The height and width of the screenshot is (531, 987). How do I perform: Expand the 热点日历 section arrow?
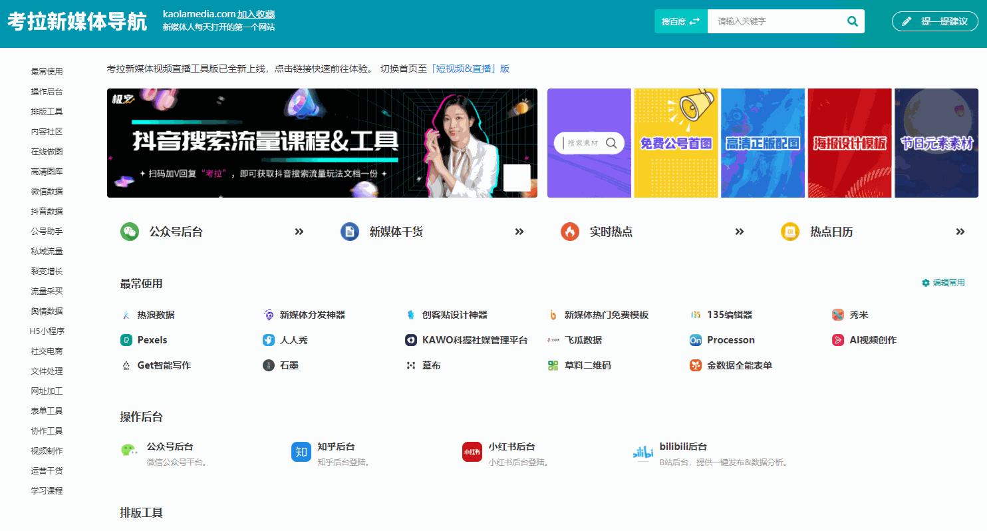tap(960, 232)
